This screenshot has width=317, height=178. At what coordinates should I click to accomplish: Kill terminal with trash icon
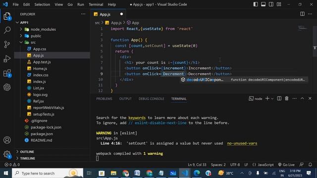(x=287, y=98)
